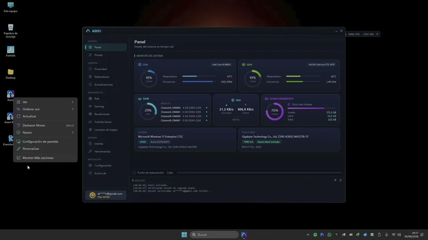428x240 pixels.
Task: Open Configuración de pantalla from context menu
Action: tap(45, 142)
